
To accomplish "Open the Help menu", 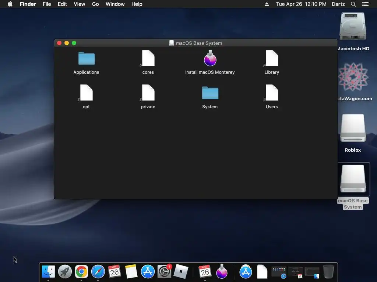I will [137, 4].
